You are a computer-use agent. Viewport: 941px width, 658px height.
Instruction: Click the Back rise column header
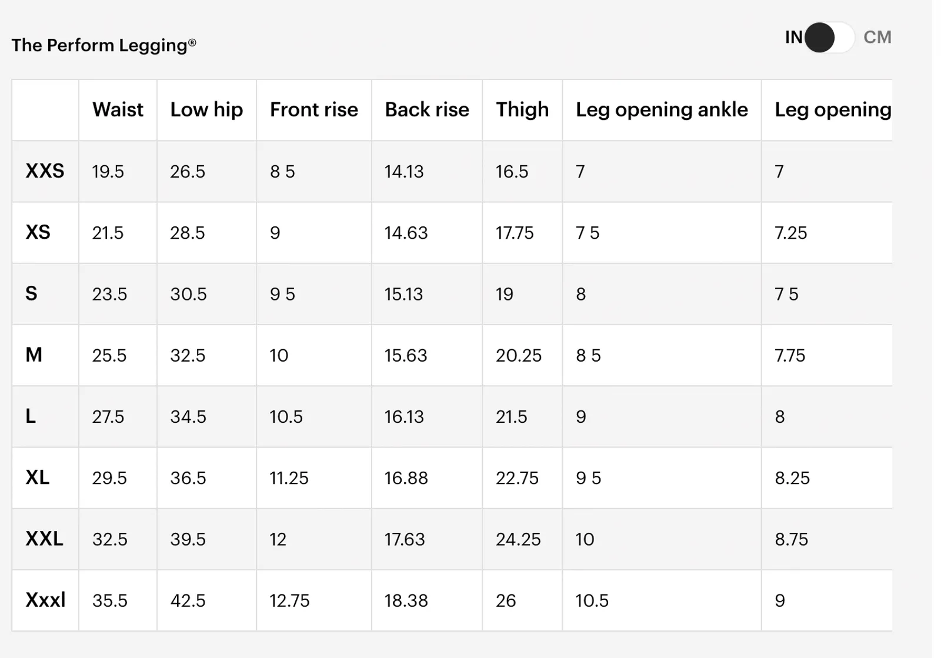pyautogui.click(x=427, y=109)
